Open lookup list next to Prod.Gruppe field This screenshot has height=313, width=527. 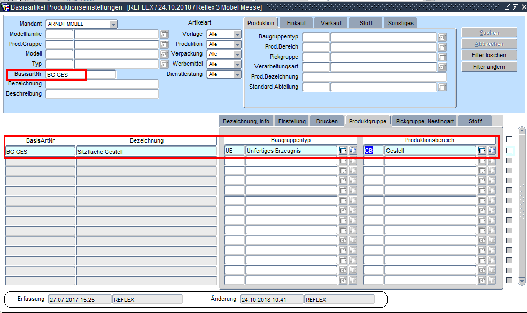tap(165, 44)
